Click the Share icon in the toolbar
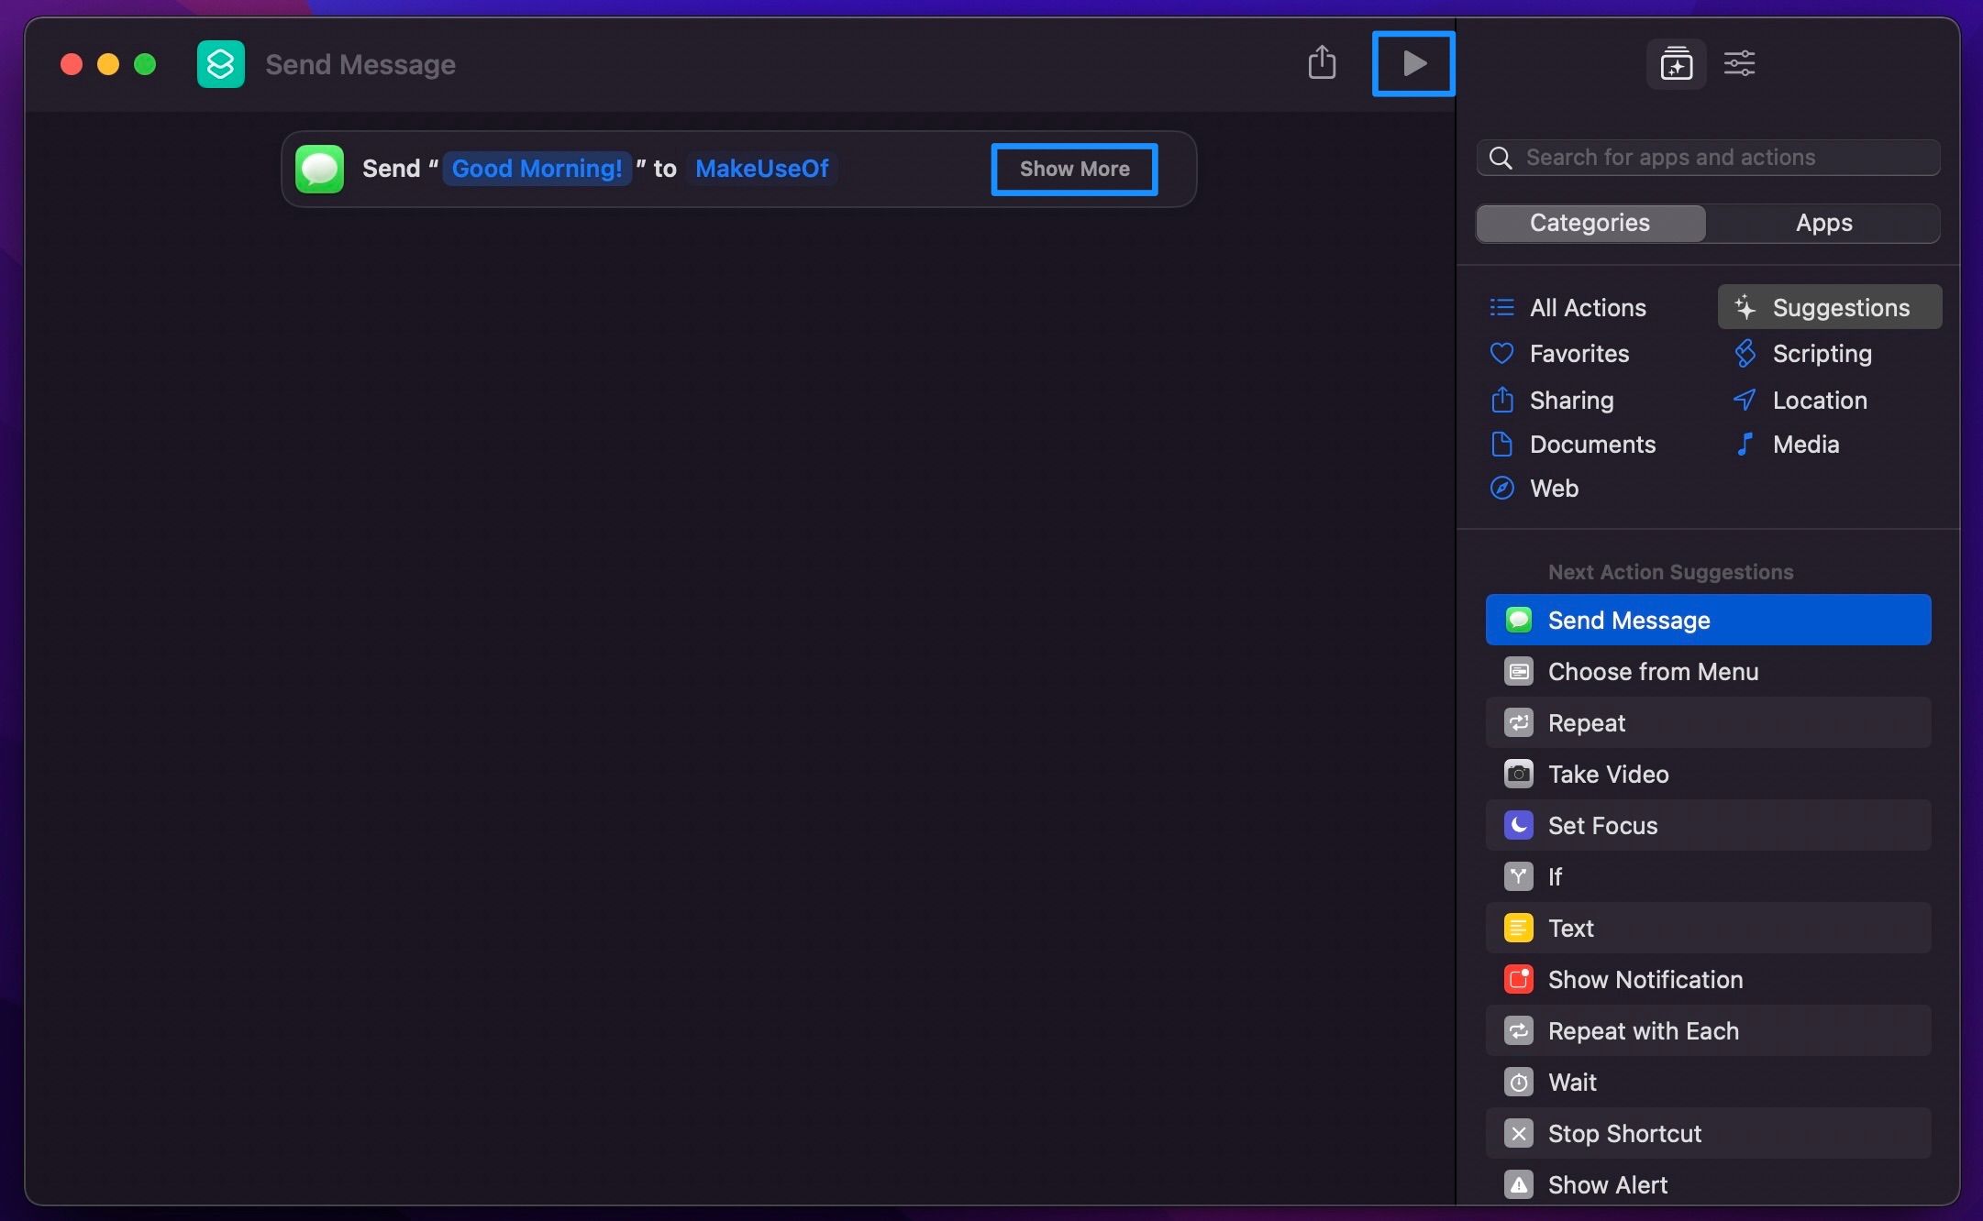This screenshot has height=1221, width=1983. coord(1321,63)
